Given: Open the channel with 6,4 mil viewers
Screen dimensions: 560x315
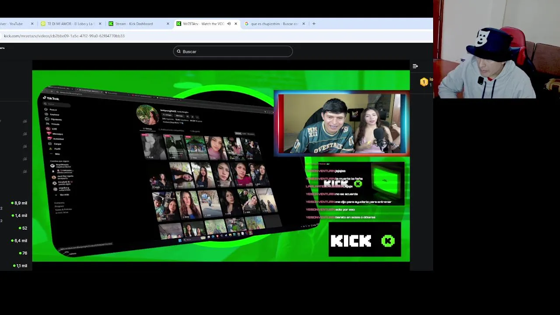Looking at the screenshot, I should tap(20, 241).
